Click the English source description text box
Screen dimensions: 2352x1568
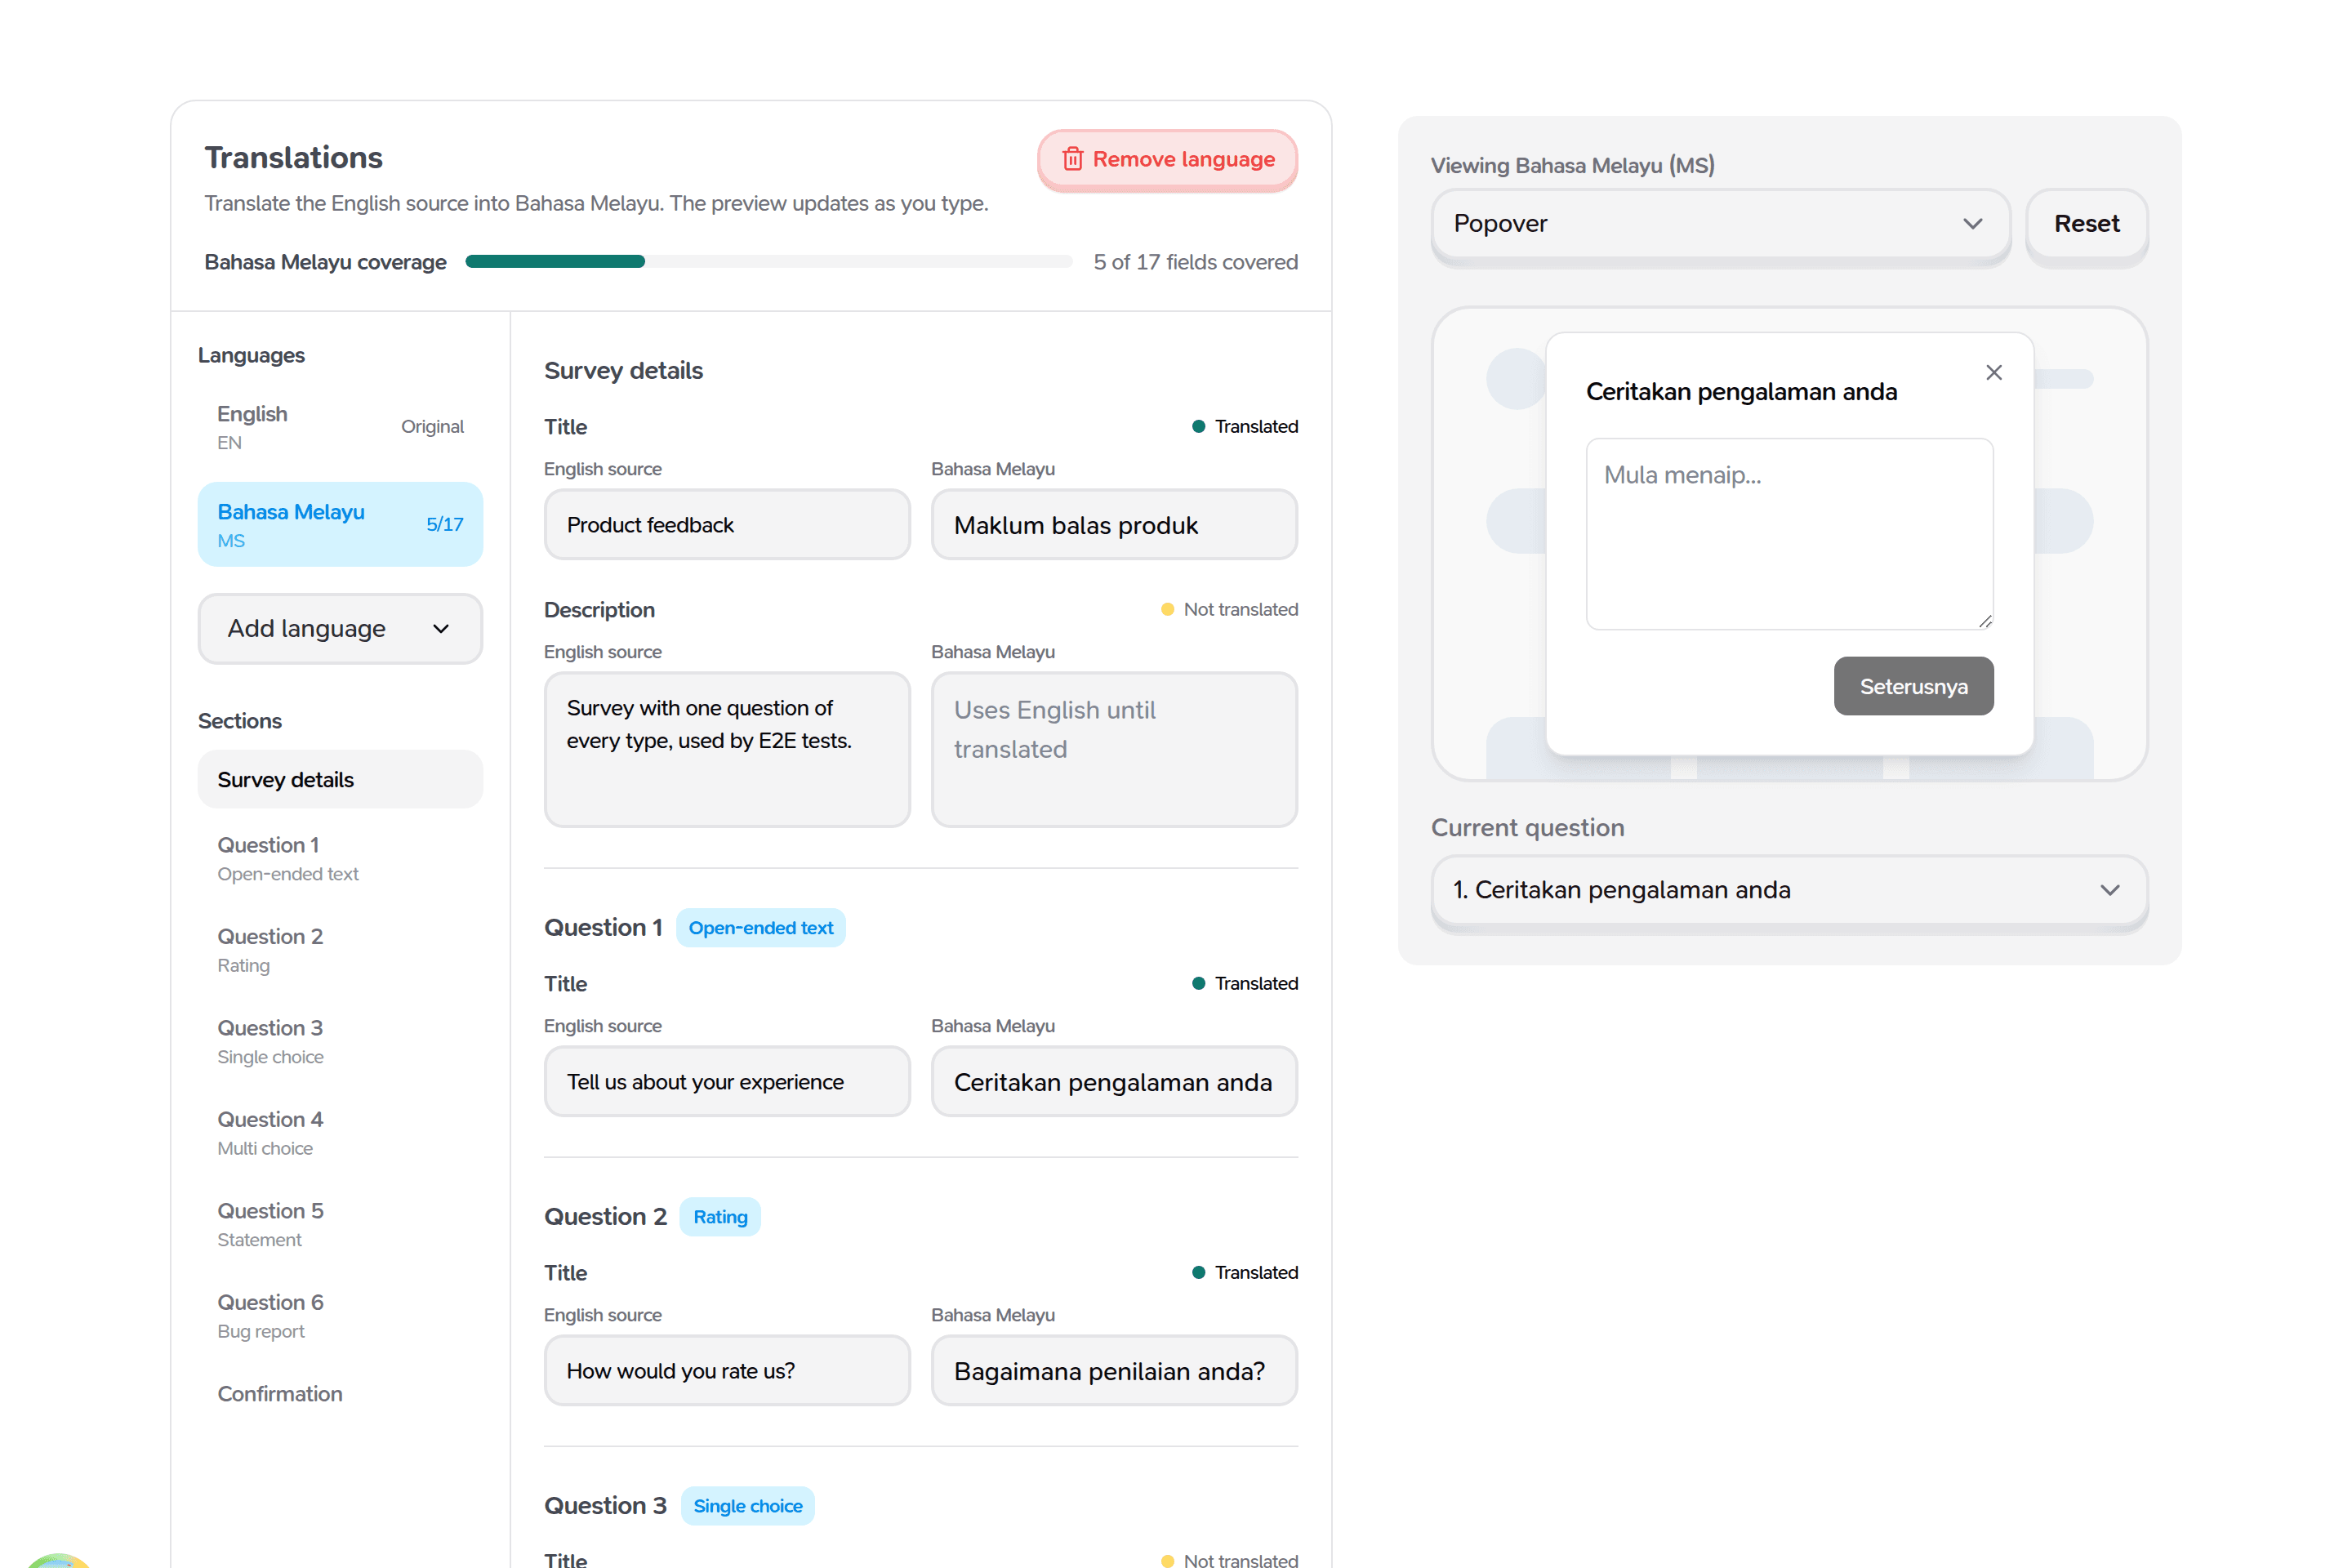727,749
